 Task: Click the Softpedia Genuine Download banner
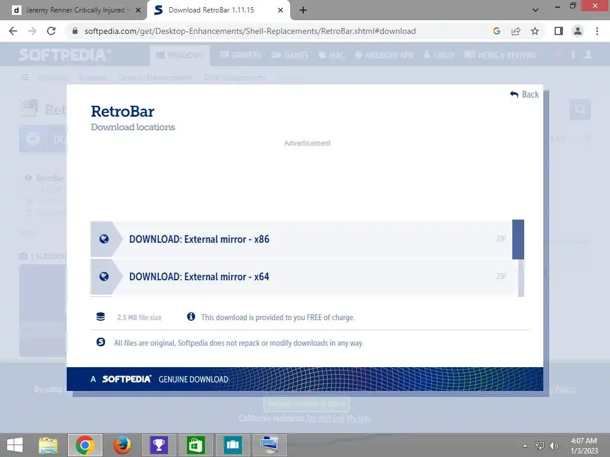[x=304, y=379]
